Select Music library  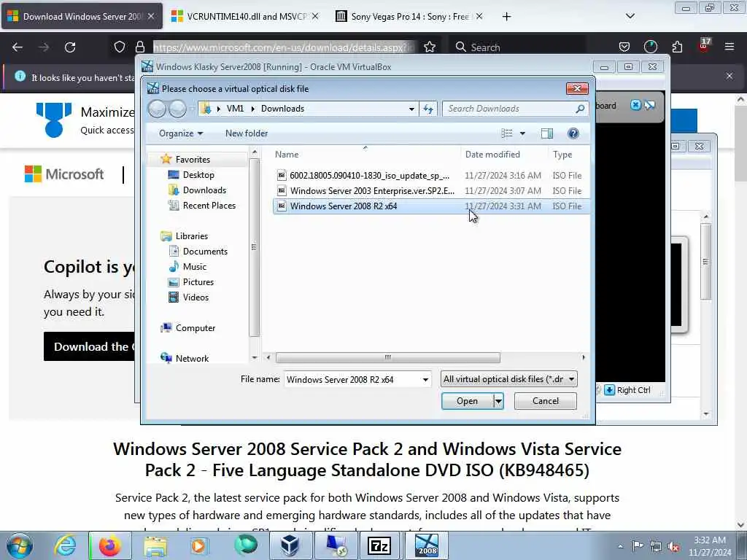(194, 266)
